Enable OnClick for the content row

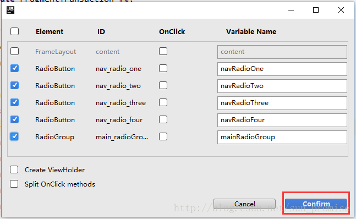tap(163, 51)
